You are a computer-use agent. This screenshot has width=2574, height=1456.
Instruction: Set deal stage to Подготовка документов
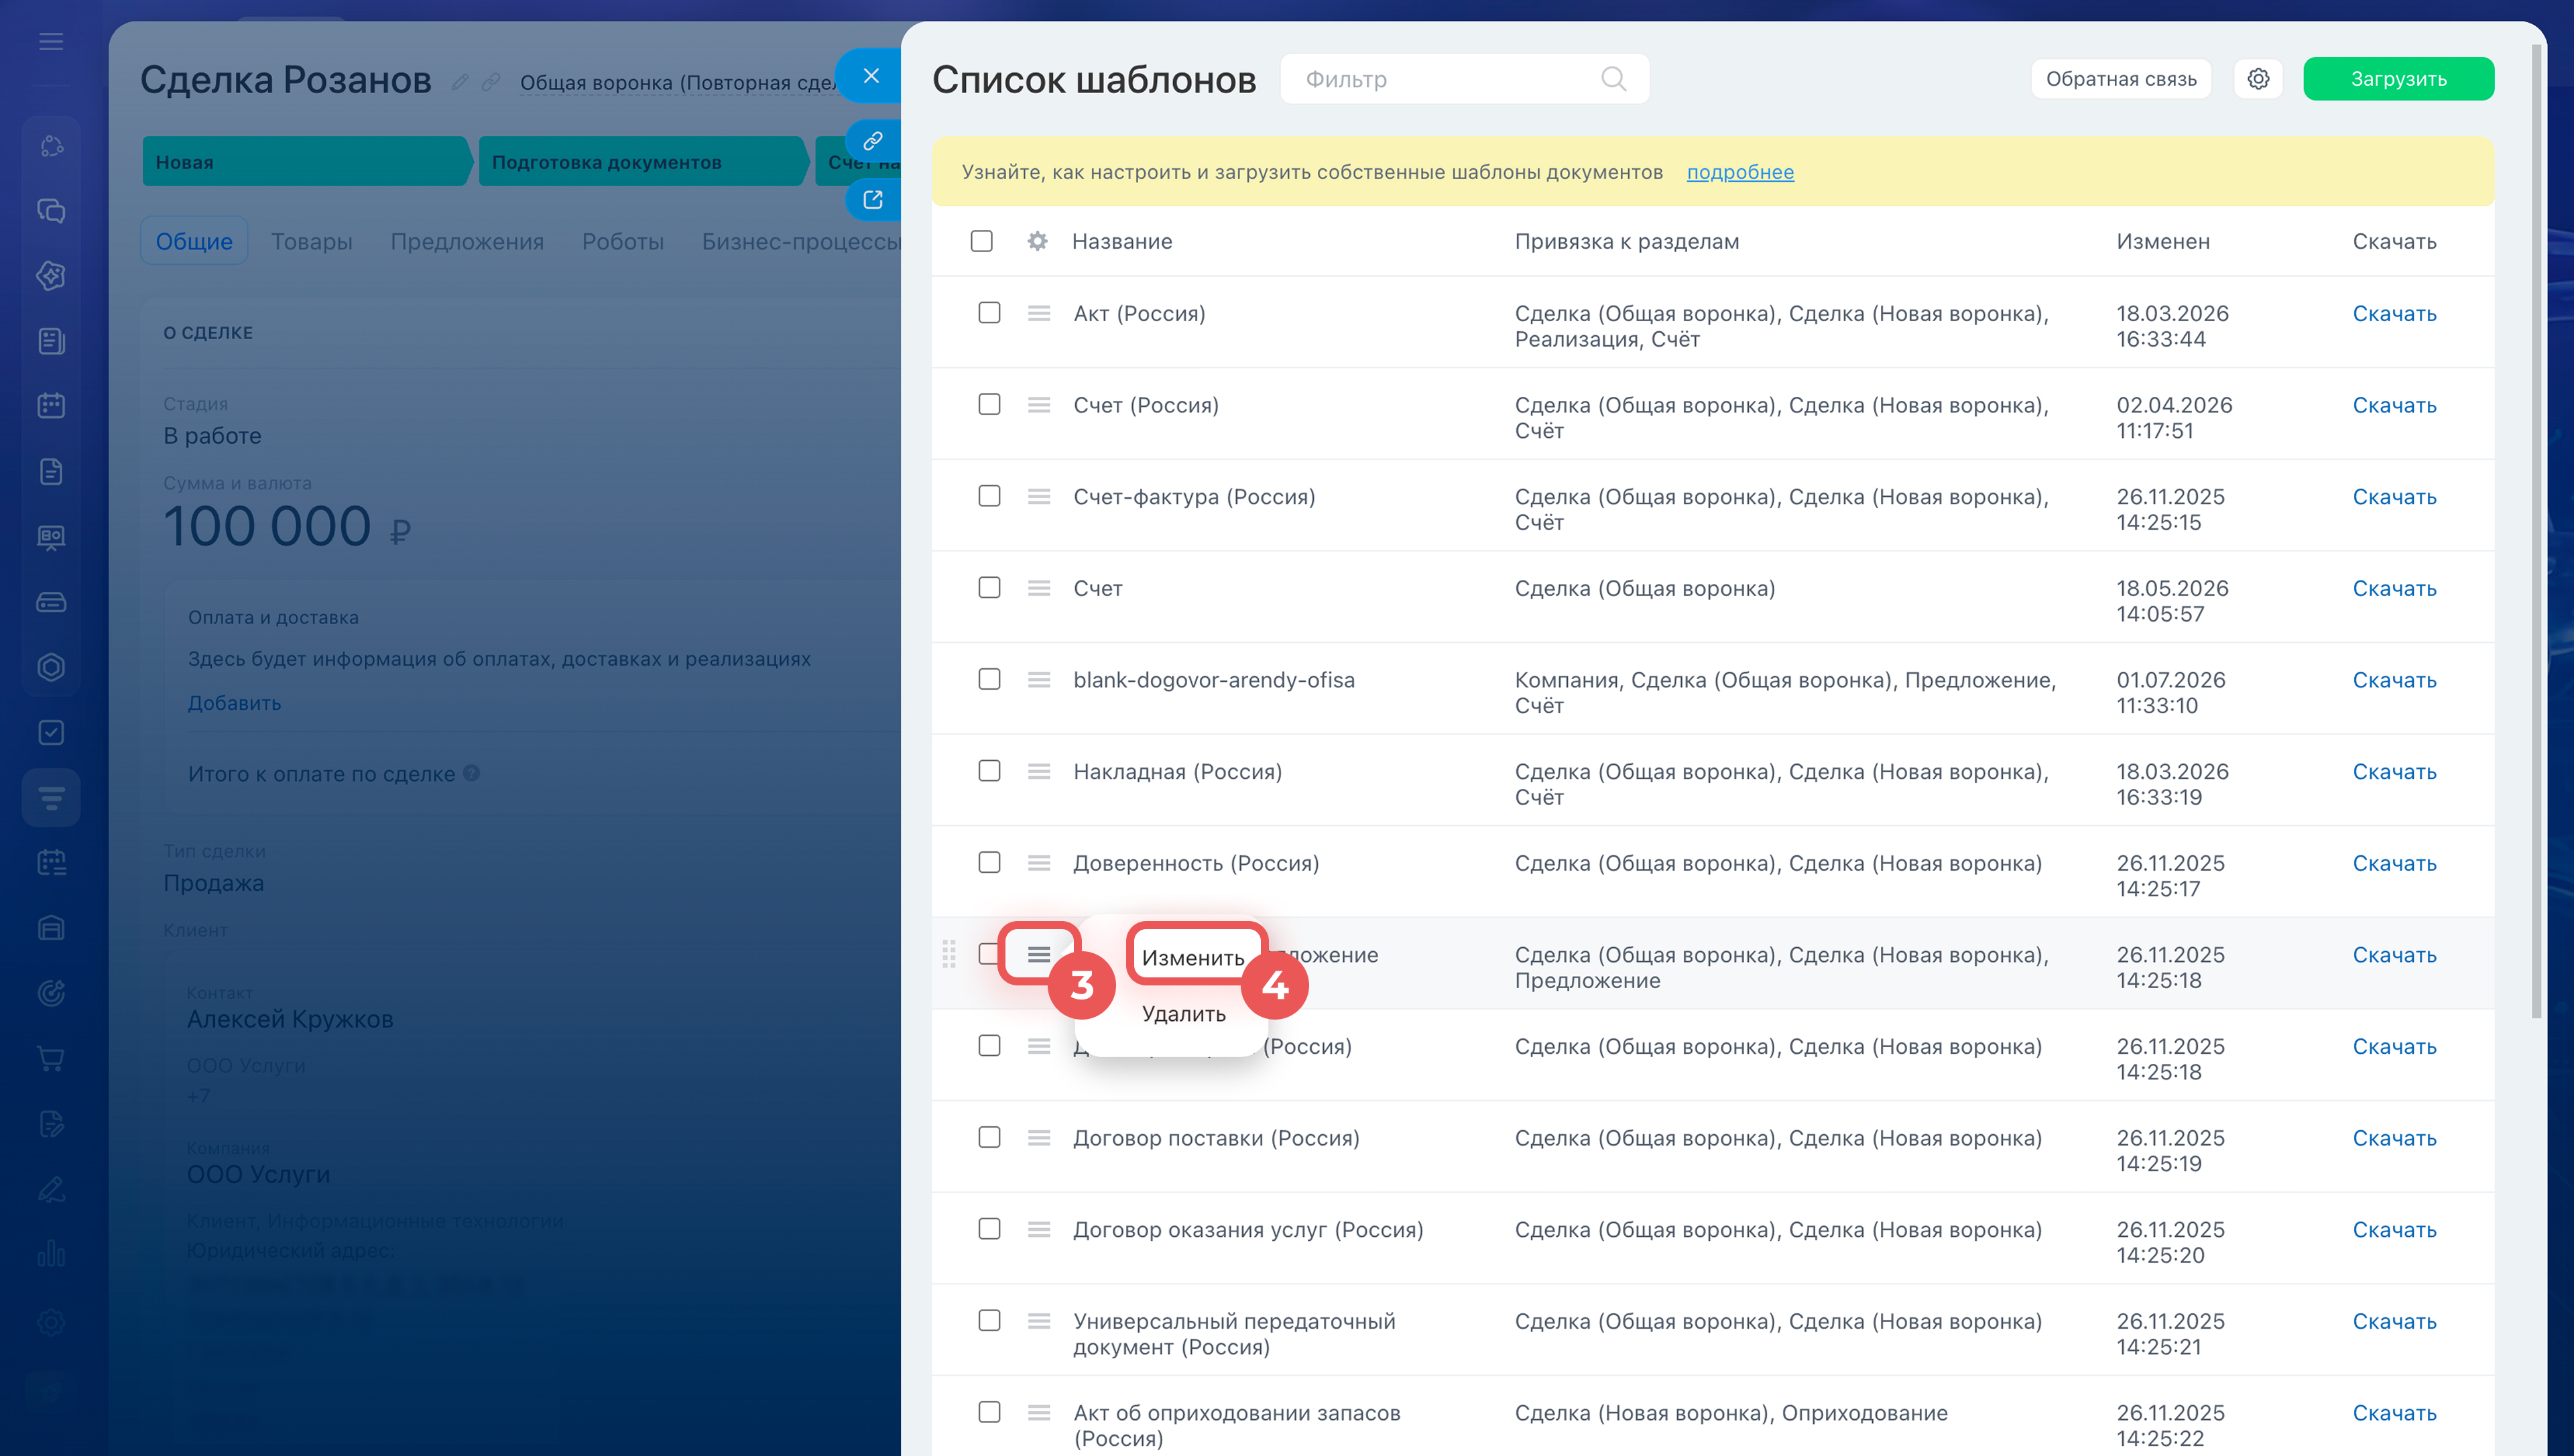(x=643, y=161)
